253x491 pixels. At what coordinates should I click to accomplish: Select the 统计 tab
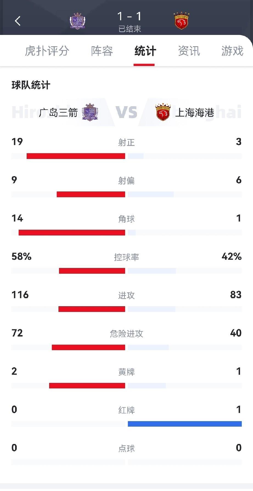point(145,51)
